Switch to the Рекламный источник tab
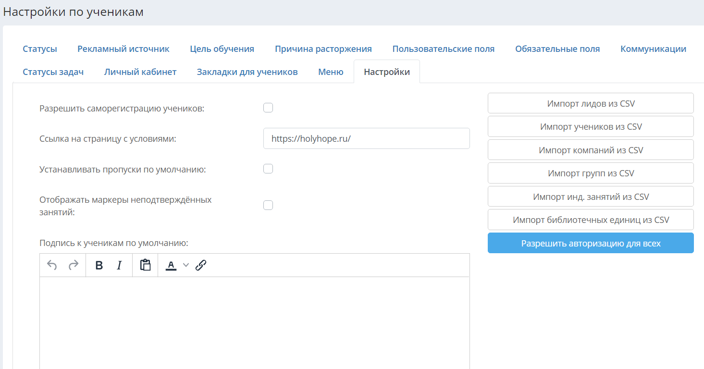Screen dimensions: 704x369 click(124, 49)
